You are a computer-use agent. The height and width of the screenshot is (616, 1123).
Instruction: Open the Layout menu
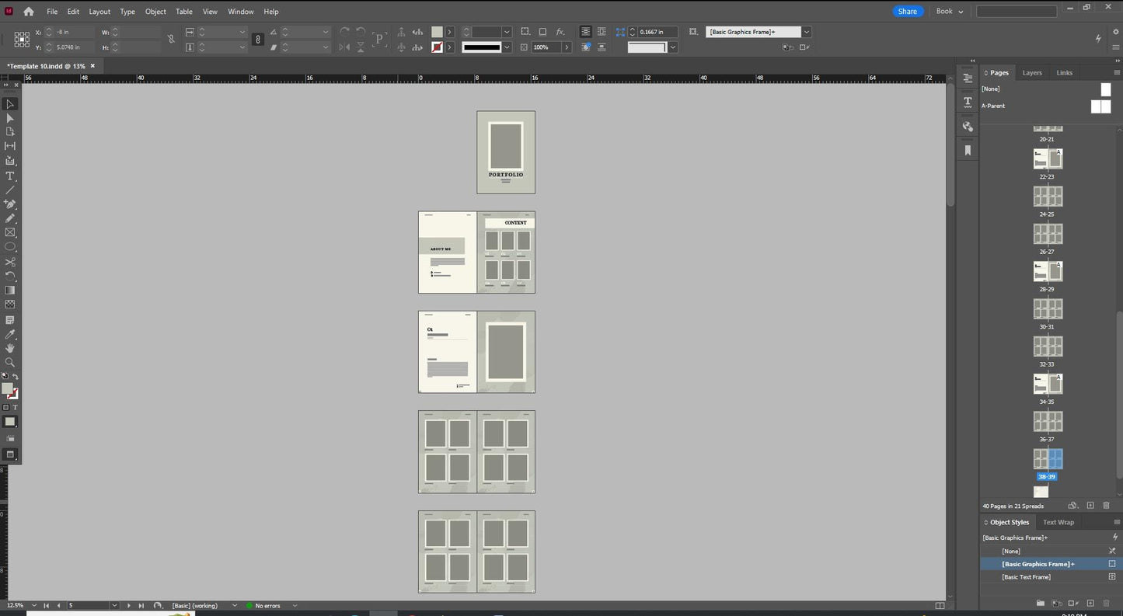point(99,12)
